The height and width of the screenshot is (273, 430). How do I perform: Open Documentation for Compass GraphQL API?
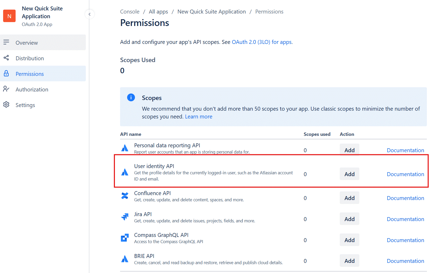click(x=405, y=240)
